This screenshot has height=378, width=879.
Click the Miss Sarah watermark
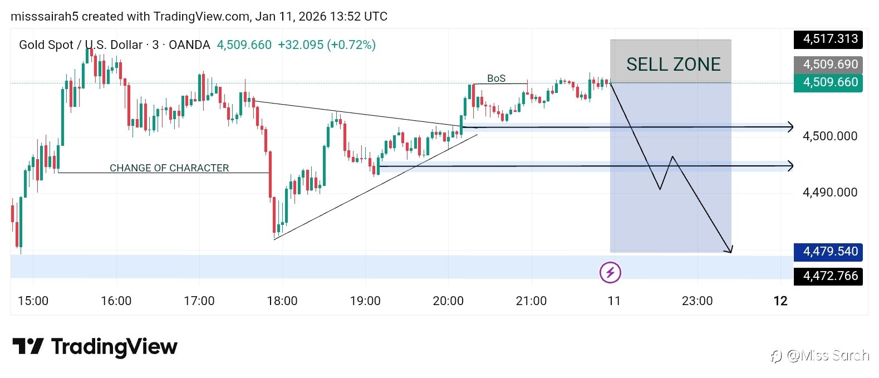pos(821,355)
